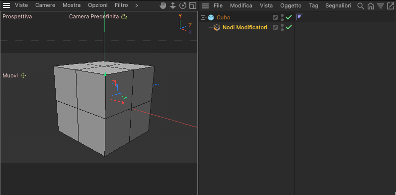Select the Phong tag on Cubo
Viewport: 396px width, 195px height.
[x=300, y=17]
